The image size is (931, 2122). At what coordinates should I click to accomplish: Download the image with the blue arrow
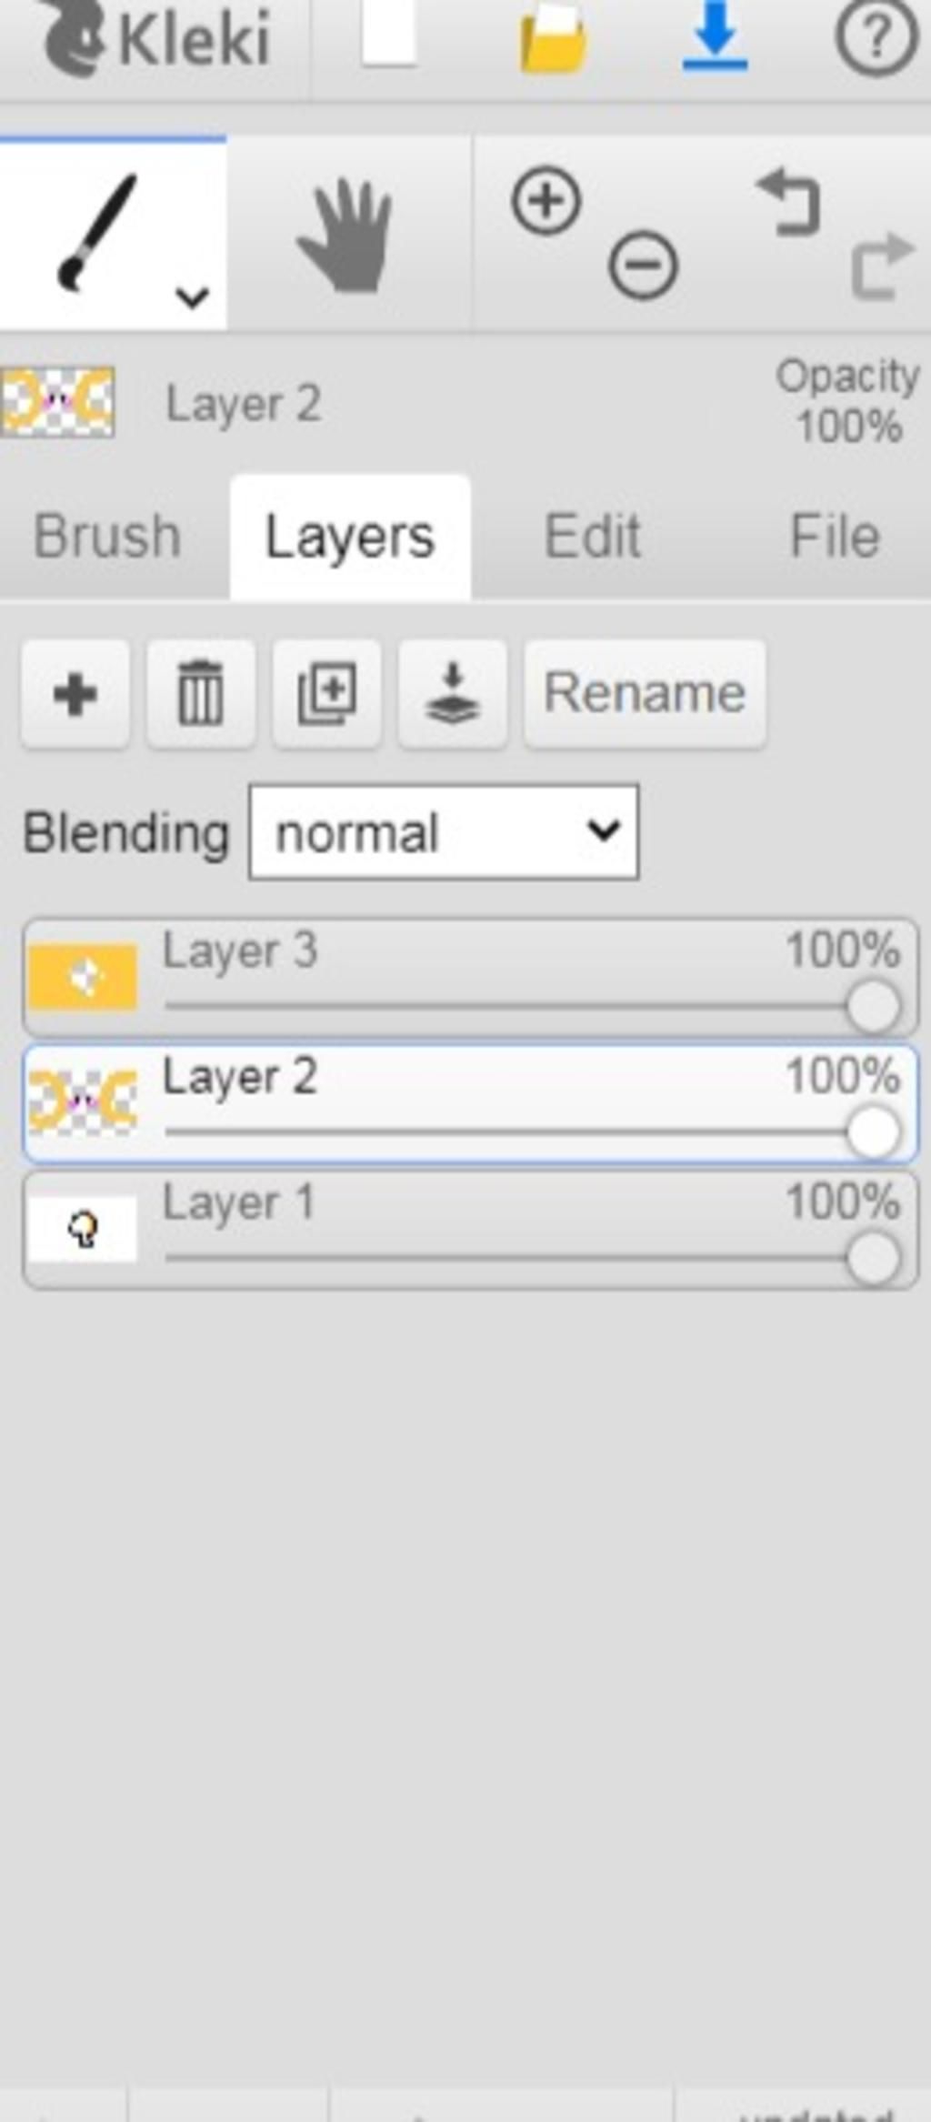tap(716, 35)
